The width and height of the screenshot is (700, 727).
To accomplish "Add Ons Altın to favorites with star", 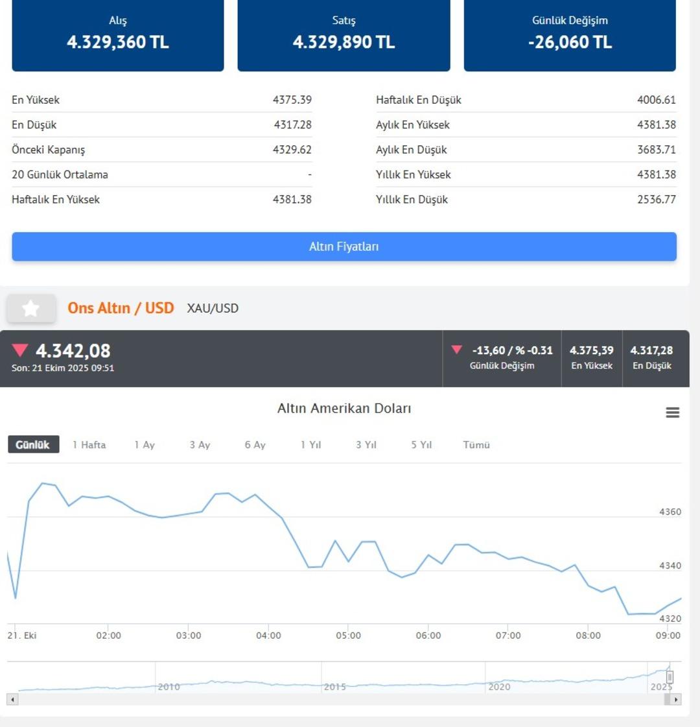I will [x=30, y=309].
